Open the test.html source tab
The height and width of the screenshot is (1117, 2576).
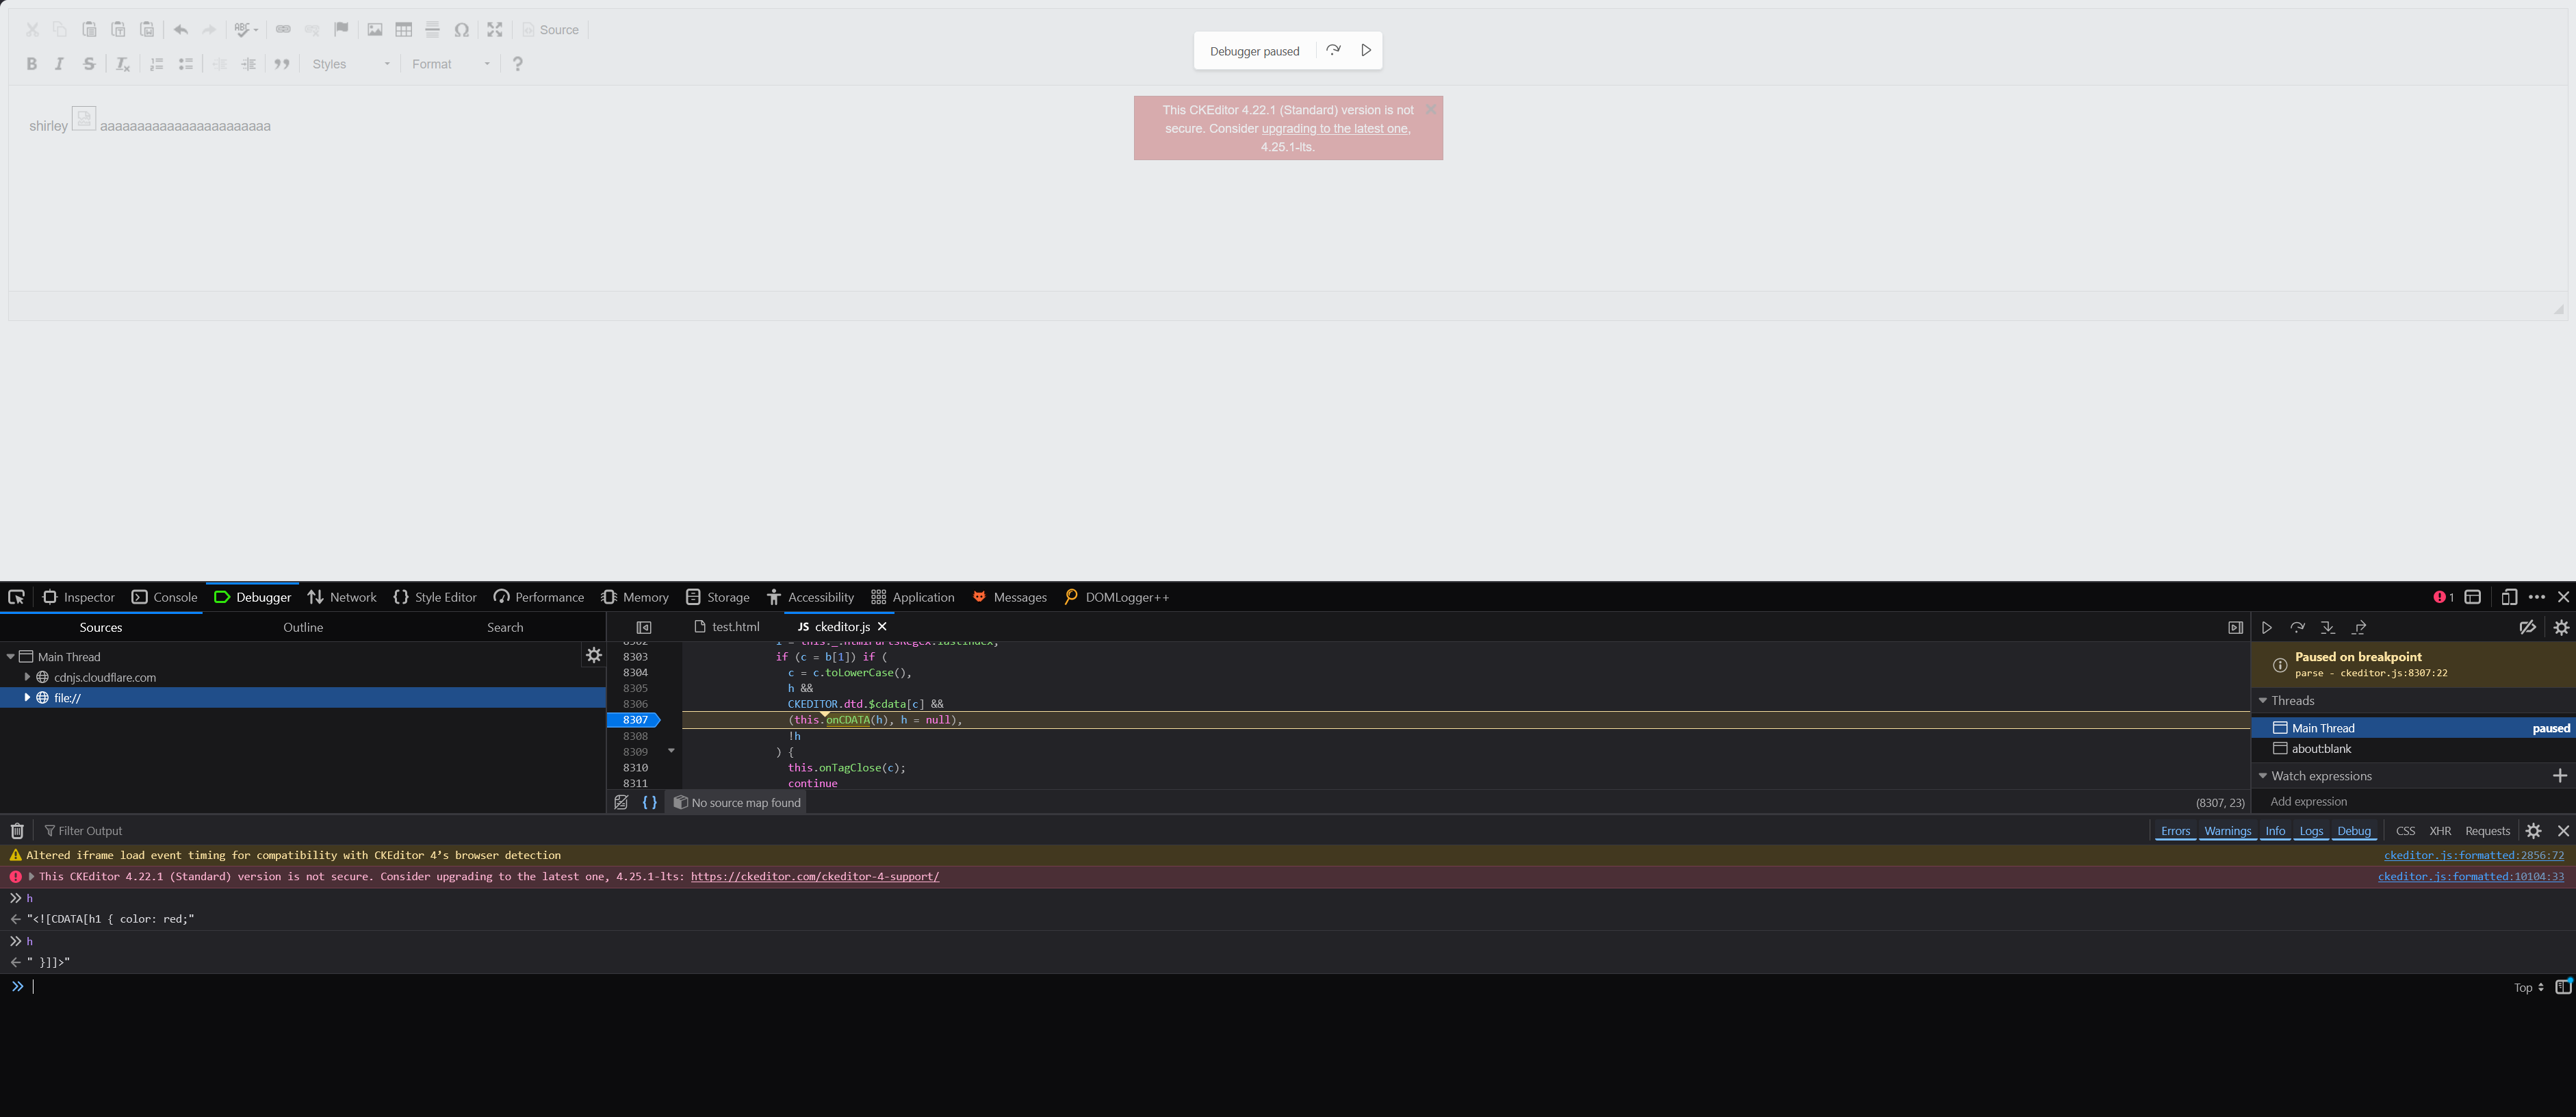735,627
